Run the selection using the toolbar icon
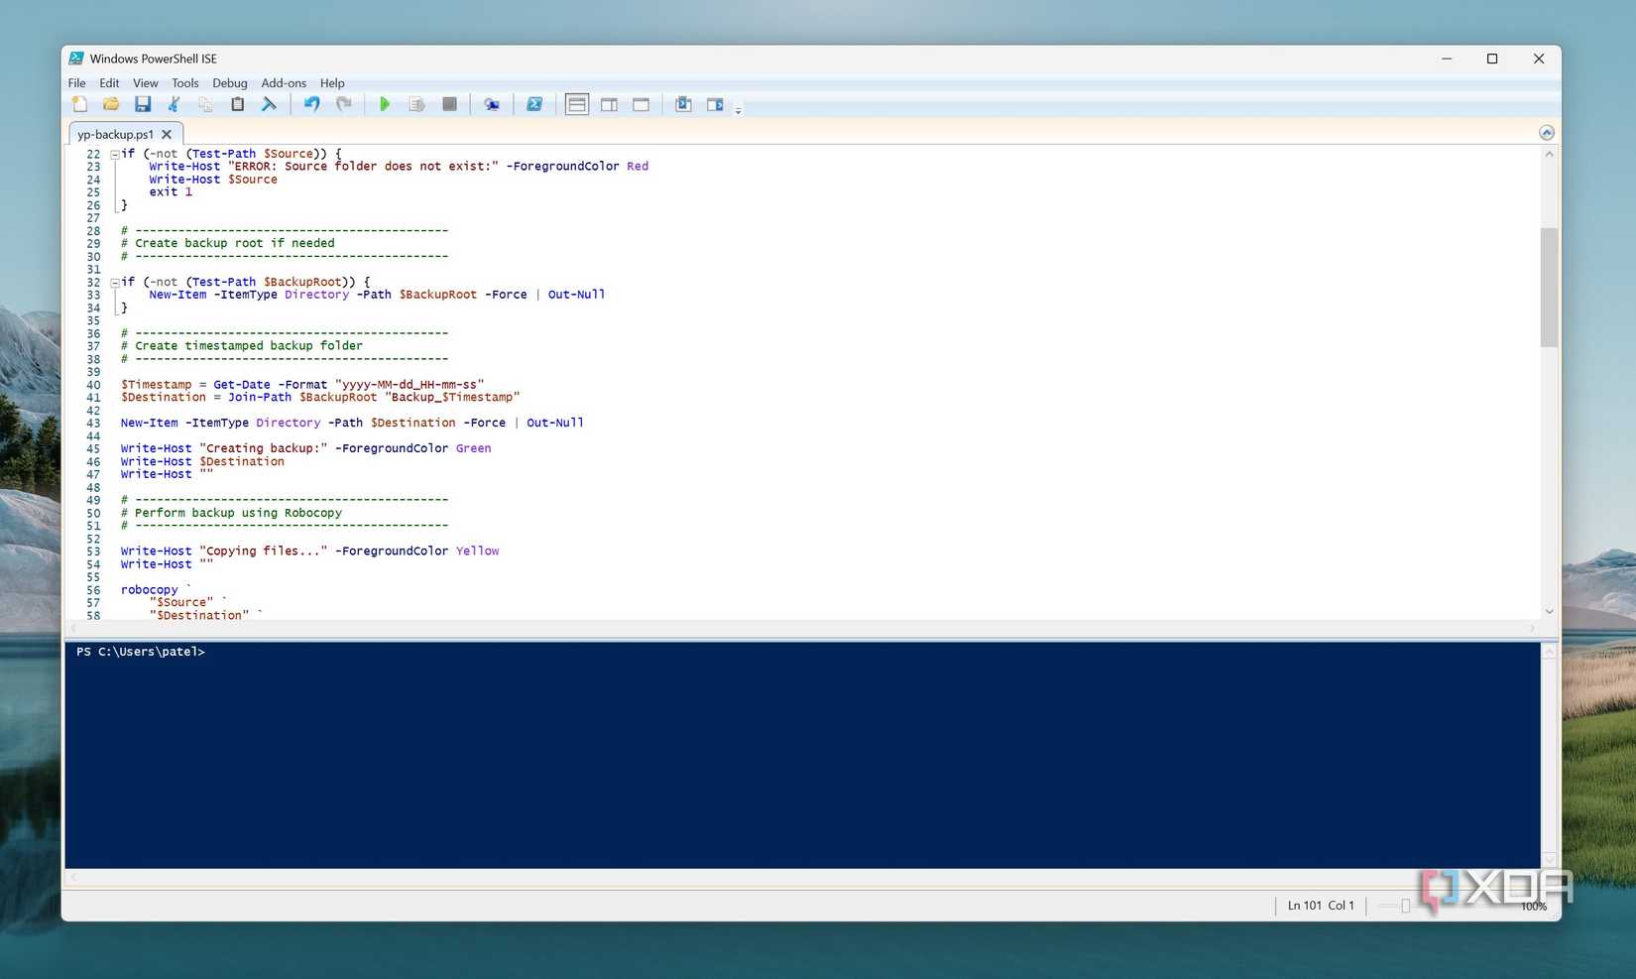This screenshot has height=979, width=1636. pos(416,104)
